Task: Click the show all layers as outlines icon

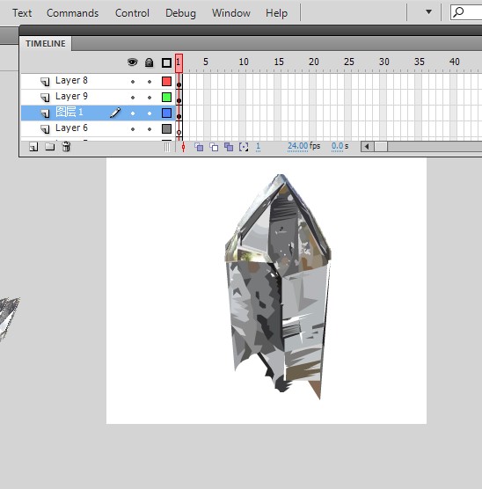Action: point(166,63)
